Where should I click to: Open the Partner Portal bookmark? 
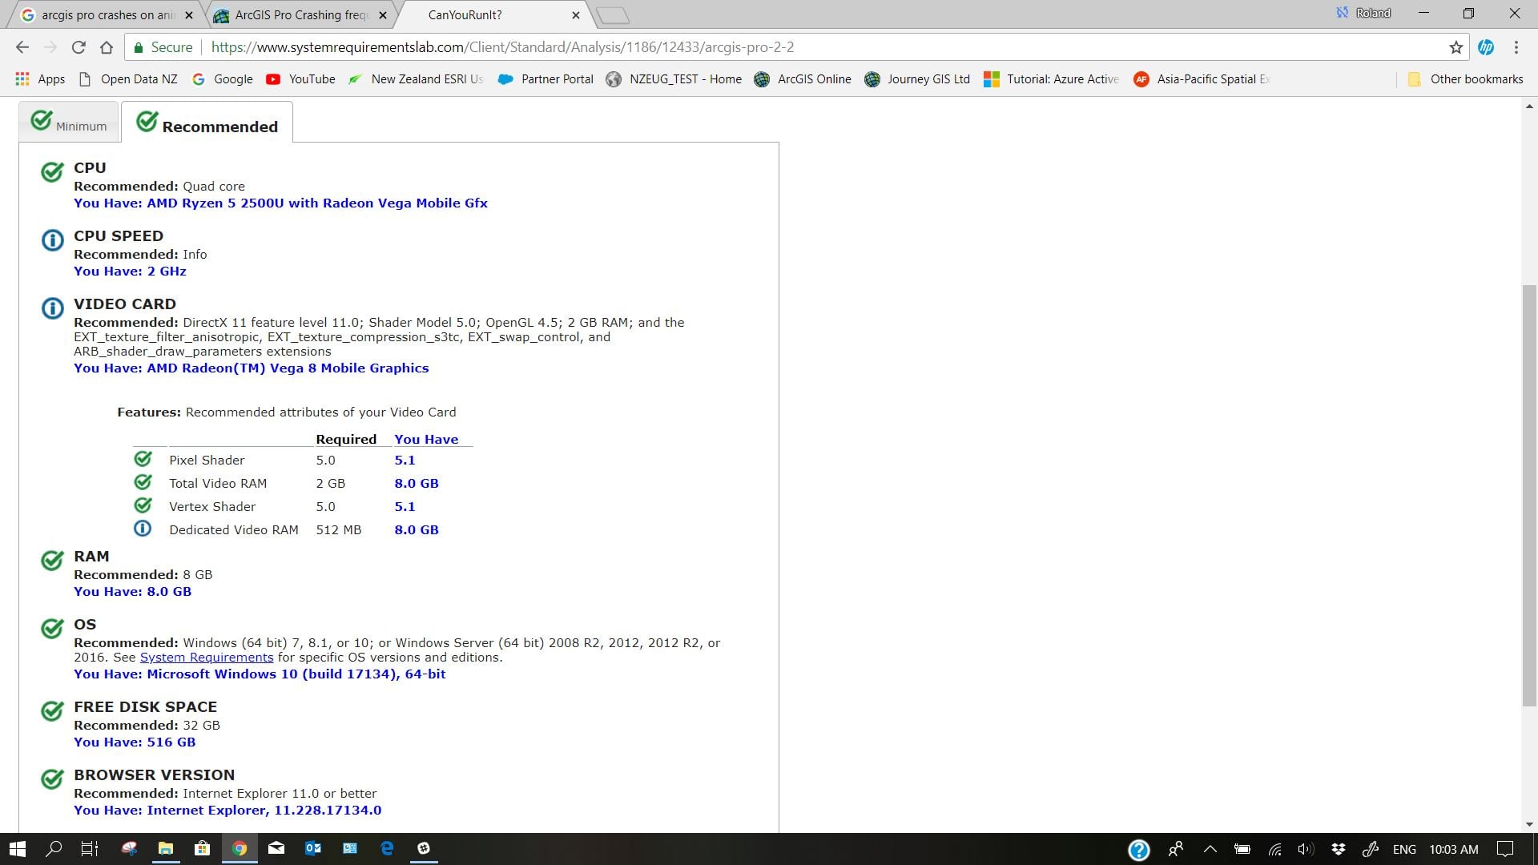pyautogui.click(x=546, y=79)
